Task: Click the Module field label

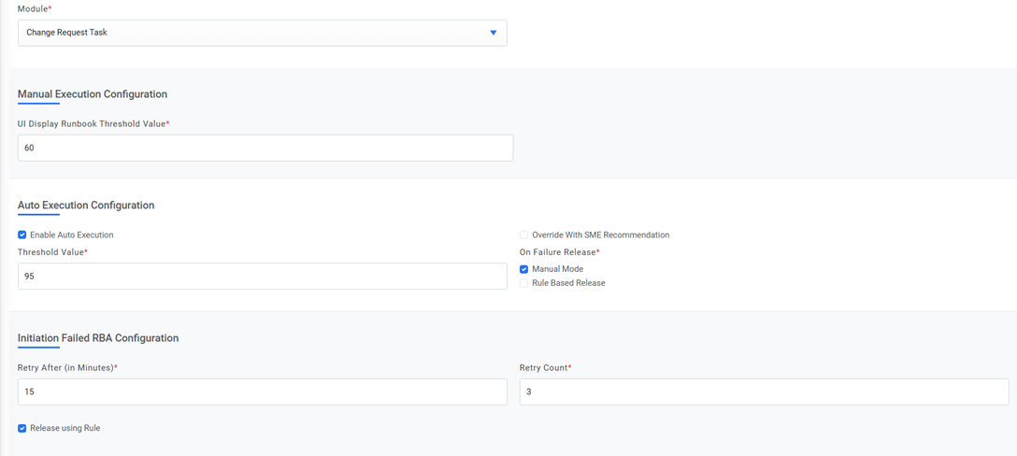Action: (x=34, y=9)
